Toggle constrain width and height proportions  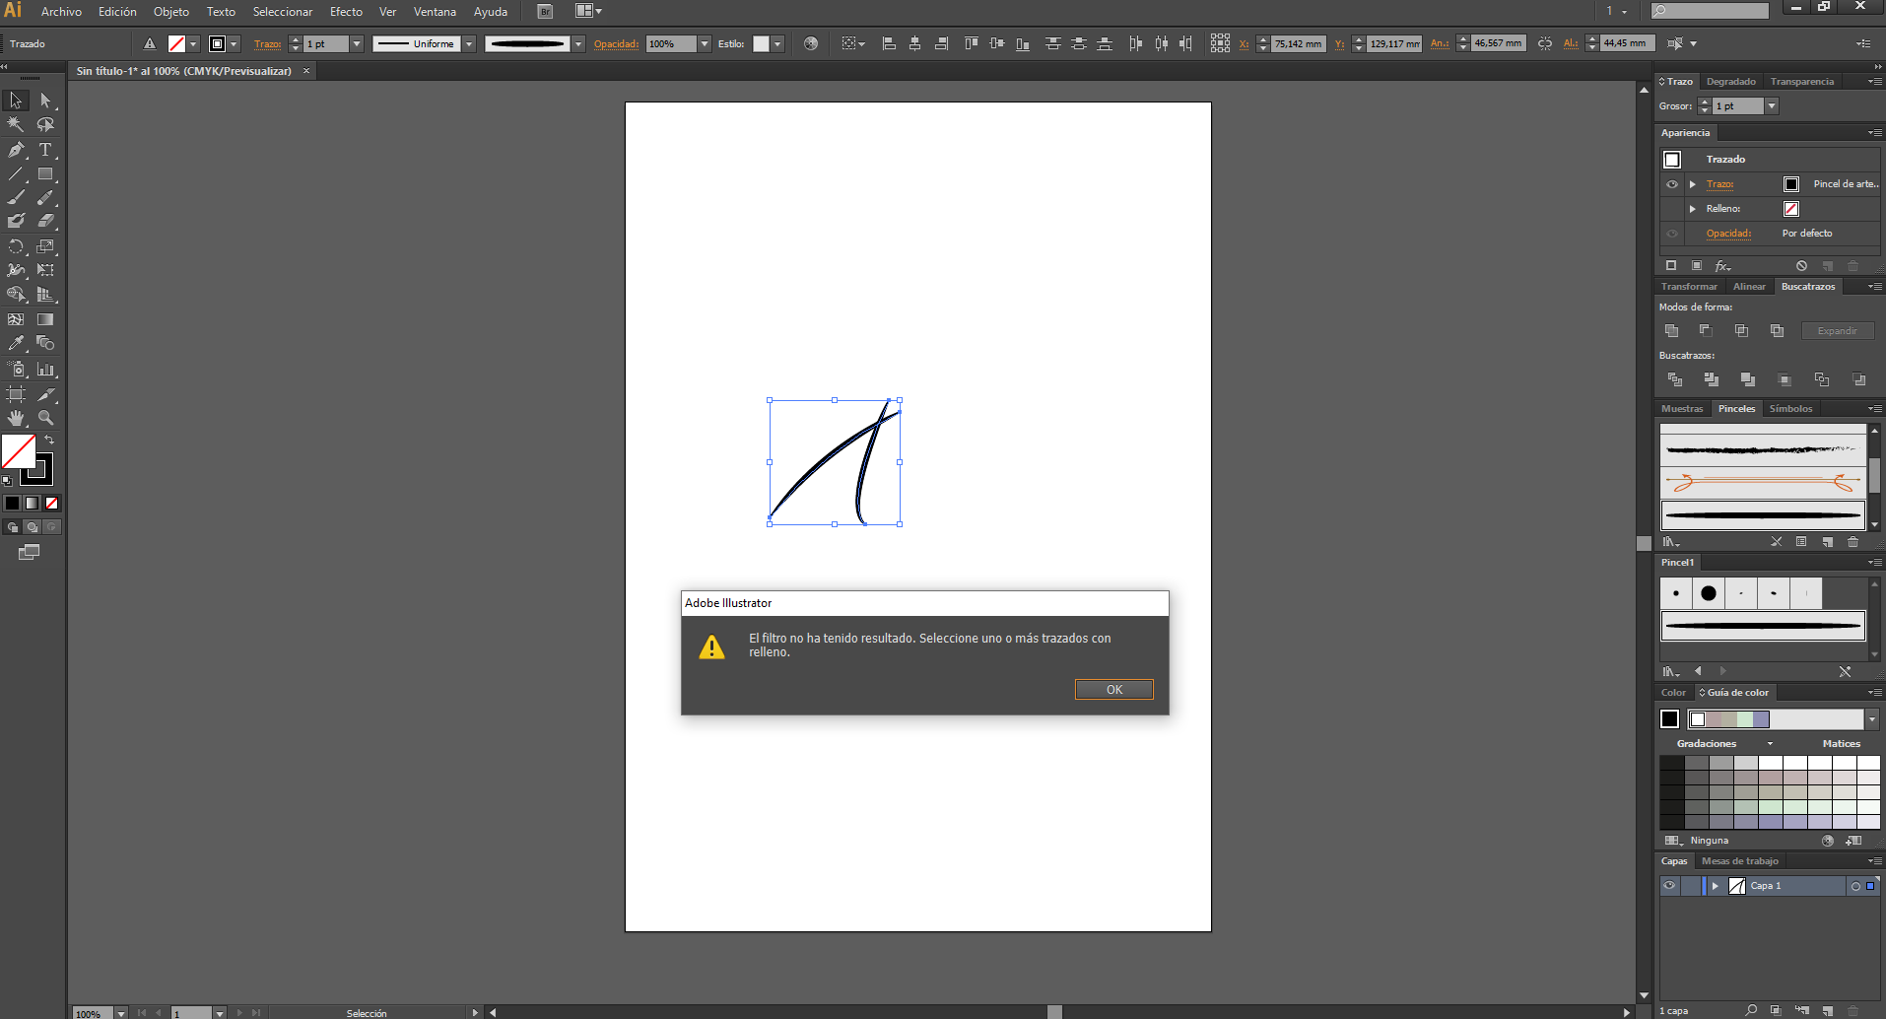[x=1545, y=43]
